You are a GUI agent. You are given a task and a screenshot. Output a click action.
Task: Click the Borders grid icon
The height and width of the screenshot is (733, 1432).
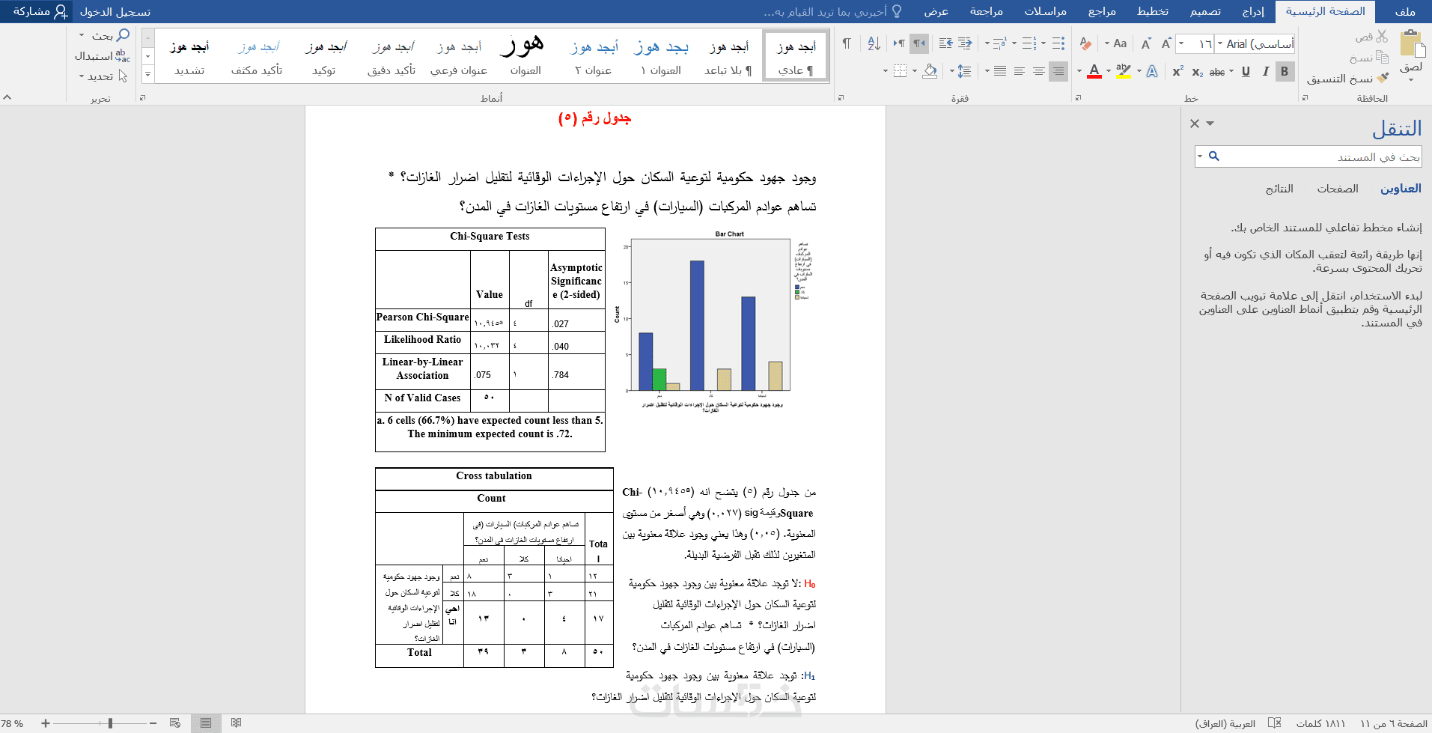pyautogui.click(x=900, y=71)
